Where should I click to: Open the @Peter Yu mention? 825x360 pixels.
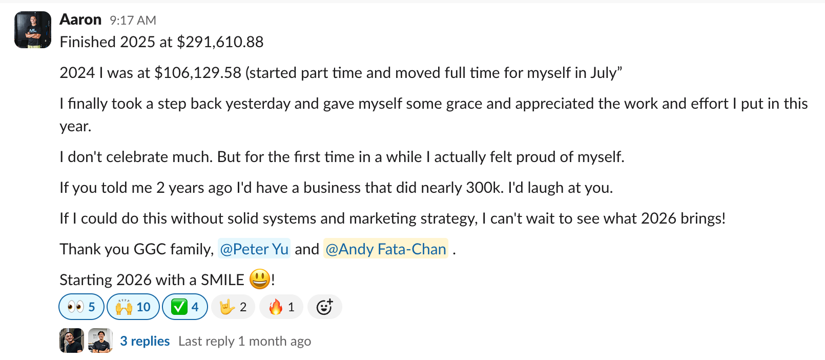click(254, 249)
